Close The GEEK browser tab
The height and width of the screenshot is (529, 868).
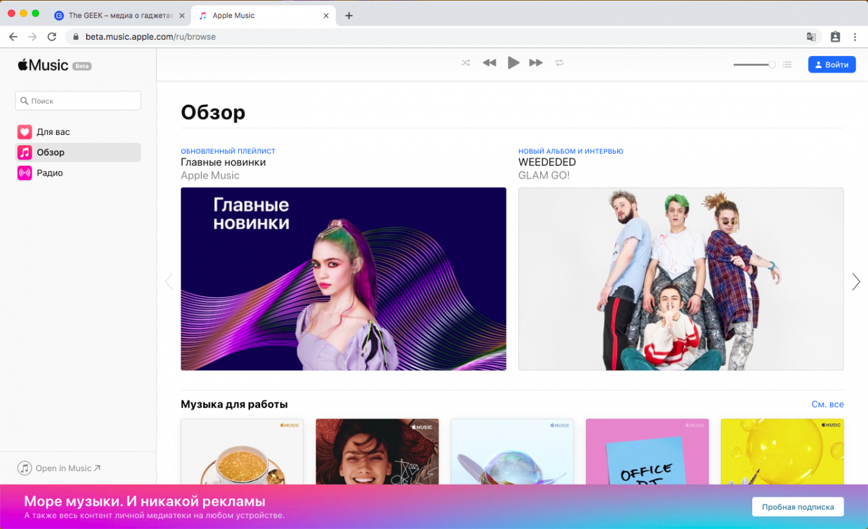pos(181,15)
